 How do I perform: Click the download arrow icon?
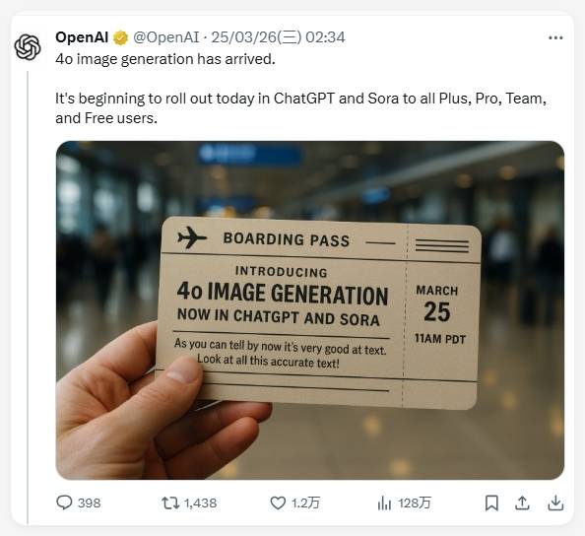555,502
